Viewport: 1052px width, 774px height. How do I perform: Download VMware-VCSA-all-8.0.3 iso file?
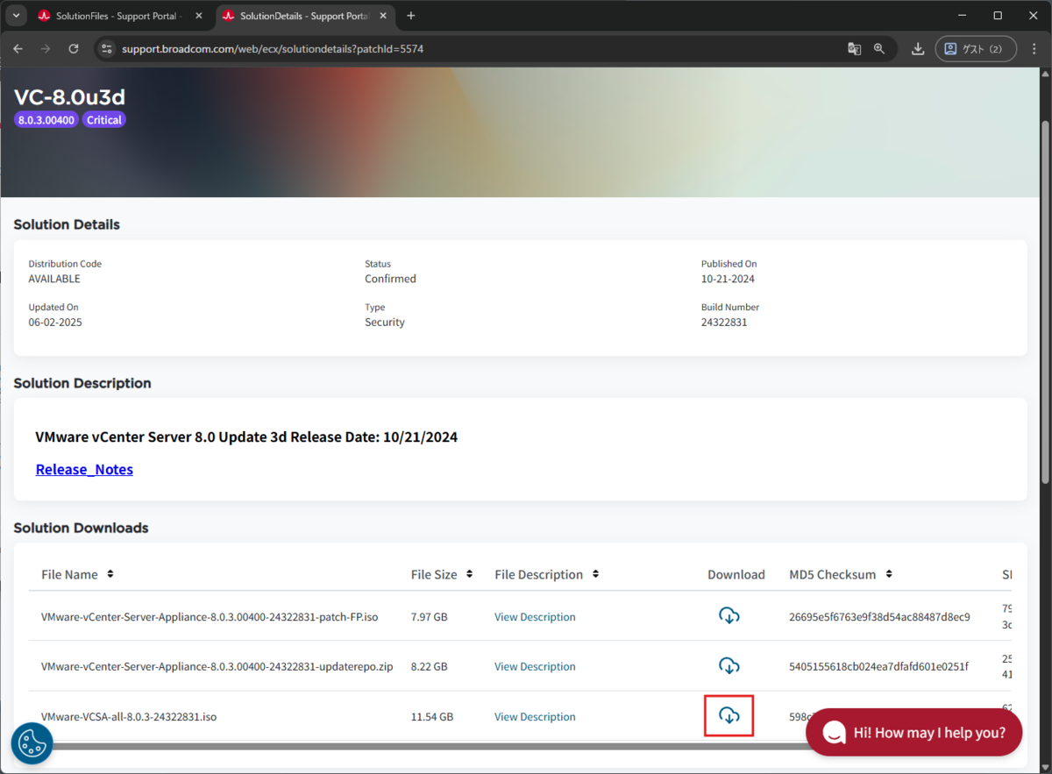tap(729, 716)
